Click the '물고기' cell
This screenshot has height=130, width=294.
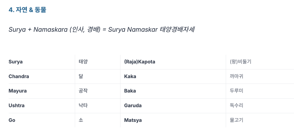(260, 120)
